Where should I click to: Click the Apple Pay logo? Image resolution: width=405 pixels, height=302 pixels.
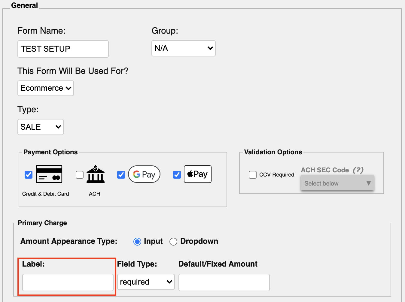pyautogui.click(x=197, y=174)
